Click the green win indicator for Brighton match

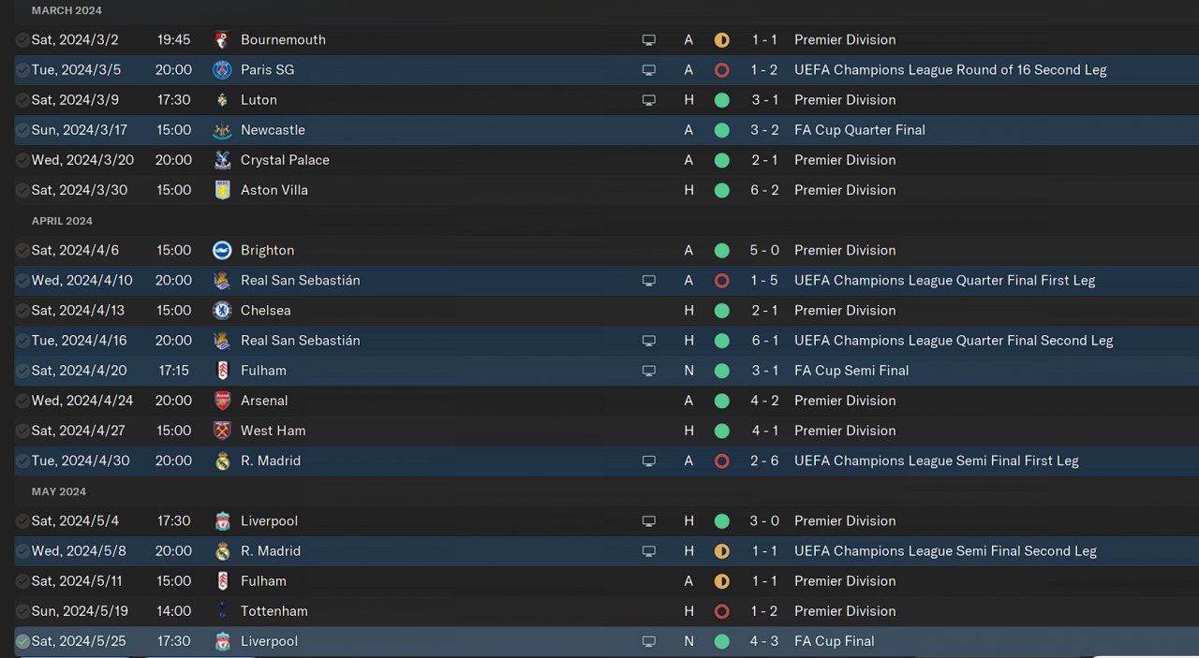tap(721, 250)
